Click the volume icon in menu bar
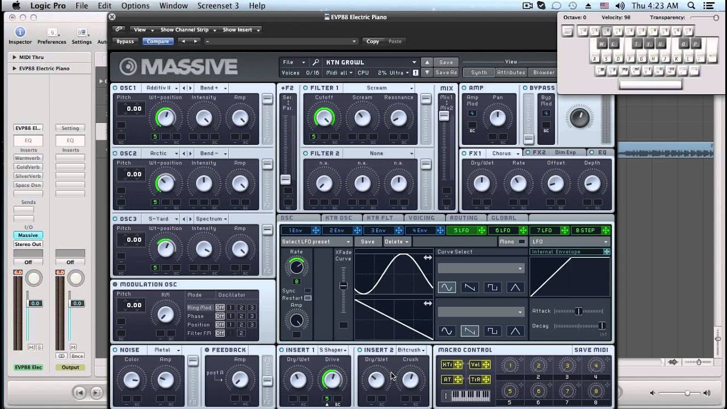The image size is (727, 409). 620,6
